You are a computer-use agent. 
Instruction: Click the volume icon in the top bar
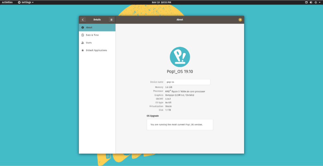pyautogui.click(x=311, y=2)
